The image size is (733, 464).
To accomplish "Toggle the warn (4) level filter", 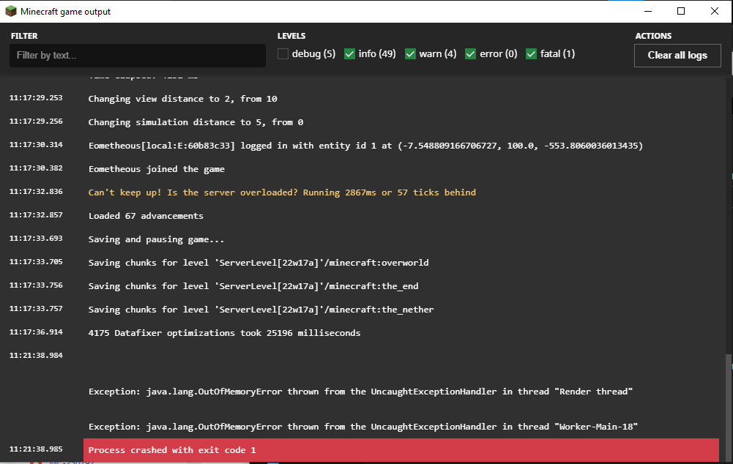I will click(411, 53).
